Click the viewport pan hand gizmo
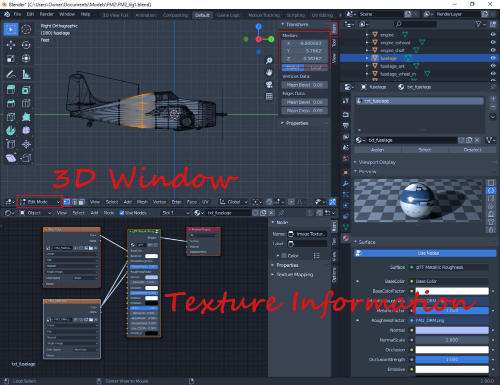This screenshot has height=385, width=500. tap(269, 73)
